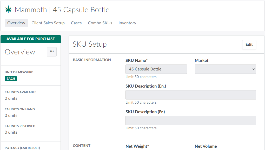Click the Available for Purchase status banner
265x150 pixels.
[31, 39]
